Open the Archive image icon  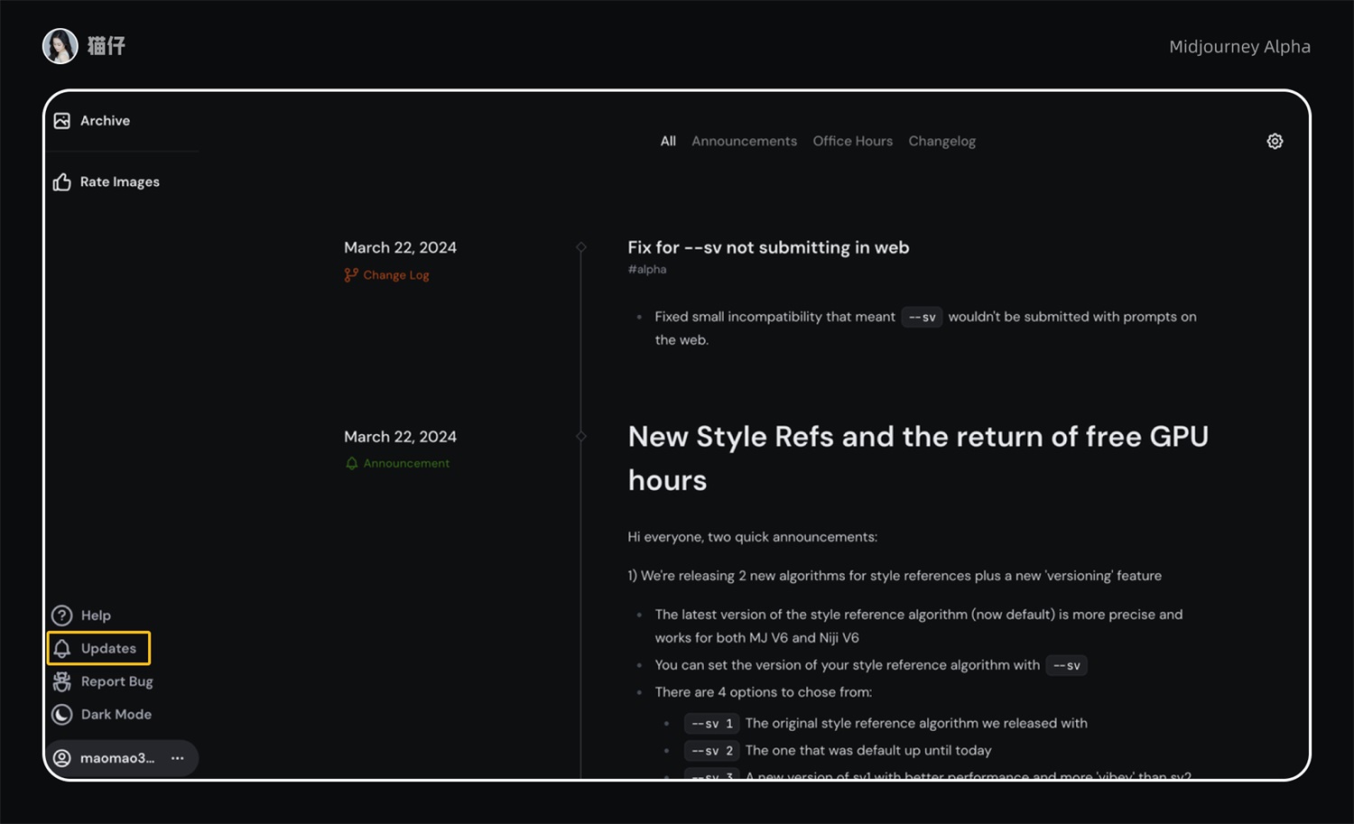pos(61,121)
